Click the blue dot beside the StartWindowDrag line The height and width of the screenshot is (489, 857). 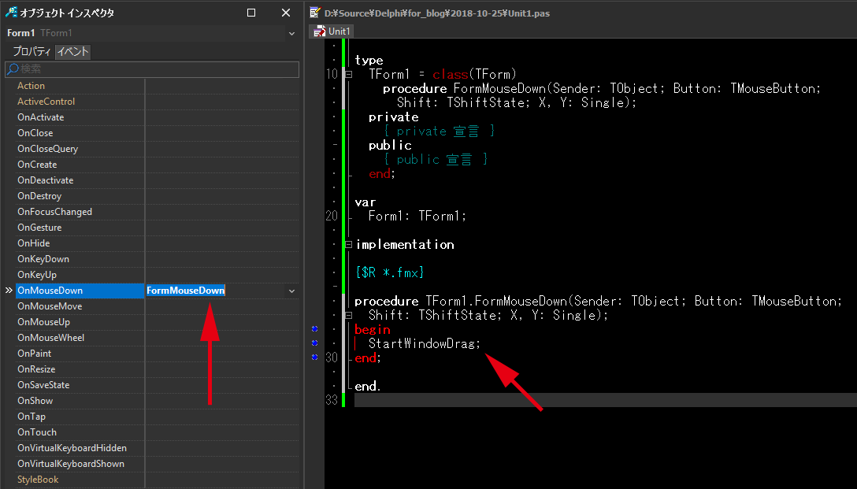pyautogui.click(x=314, y=342)
